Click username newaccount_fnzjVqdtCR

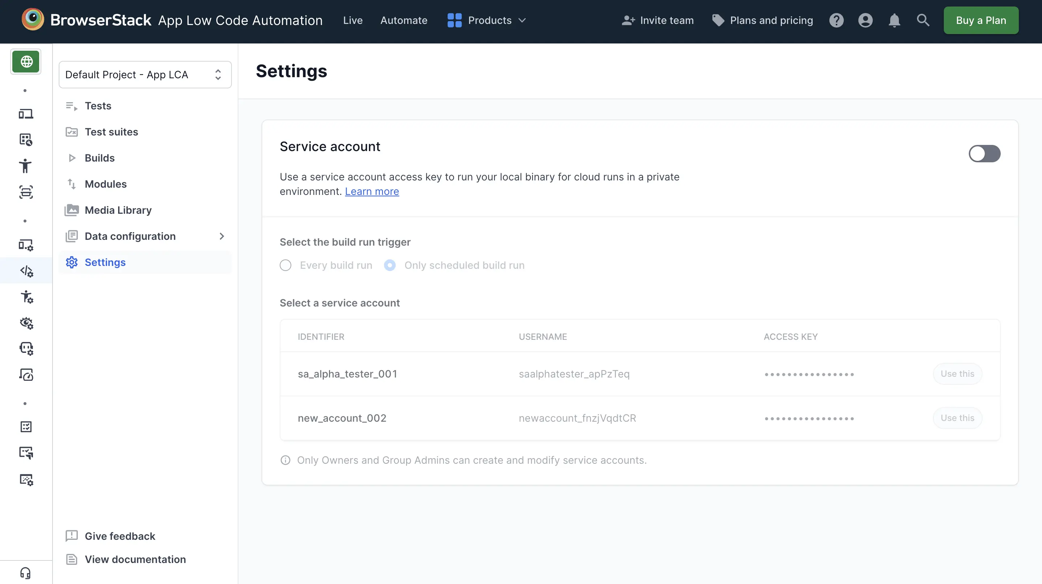pos(577,418)
